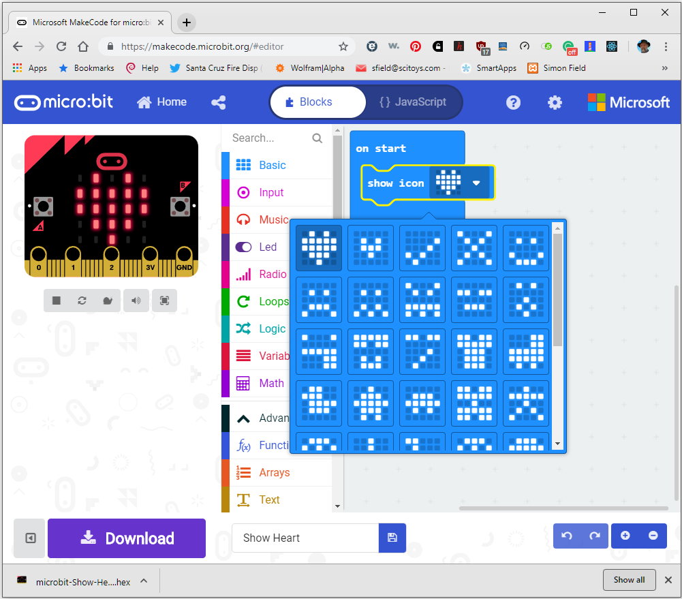Open the Loops blocks category
The width and height of the screenshot is (682, 599).
pos(273,301)
